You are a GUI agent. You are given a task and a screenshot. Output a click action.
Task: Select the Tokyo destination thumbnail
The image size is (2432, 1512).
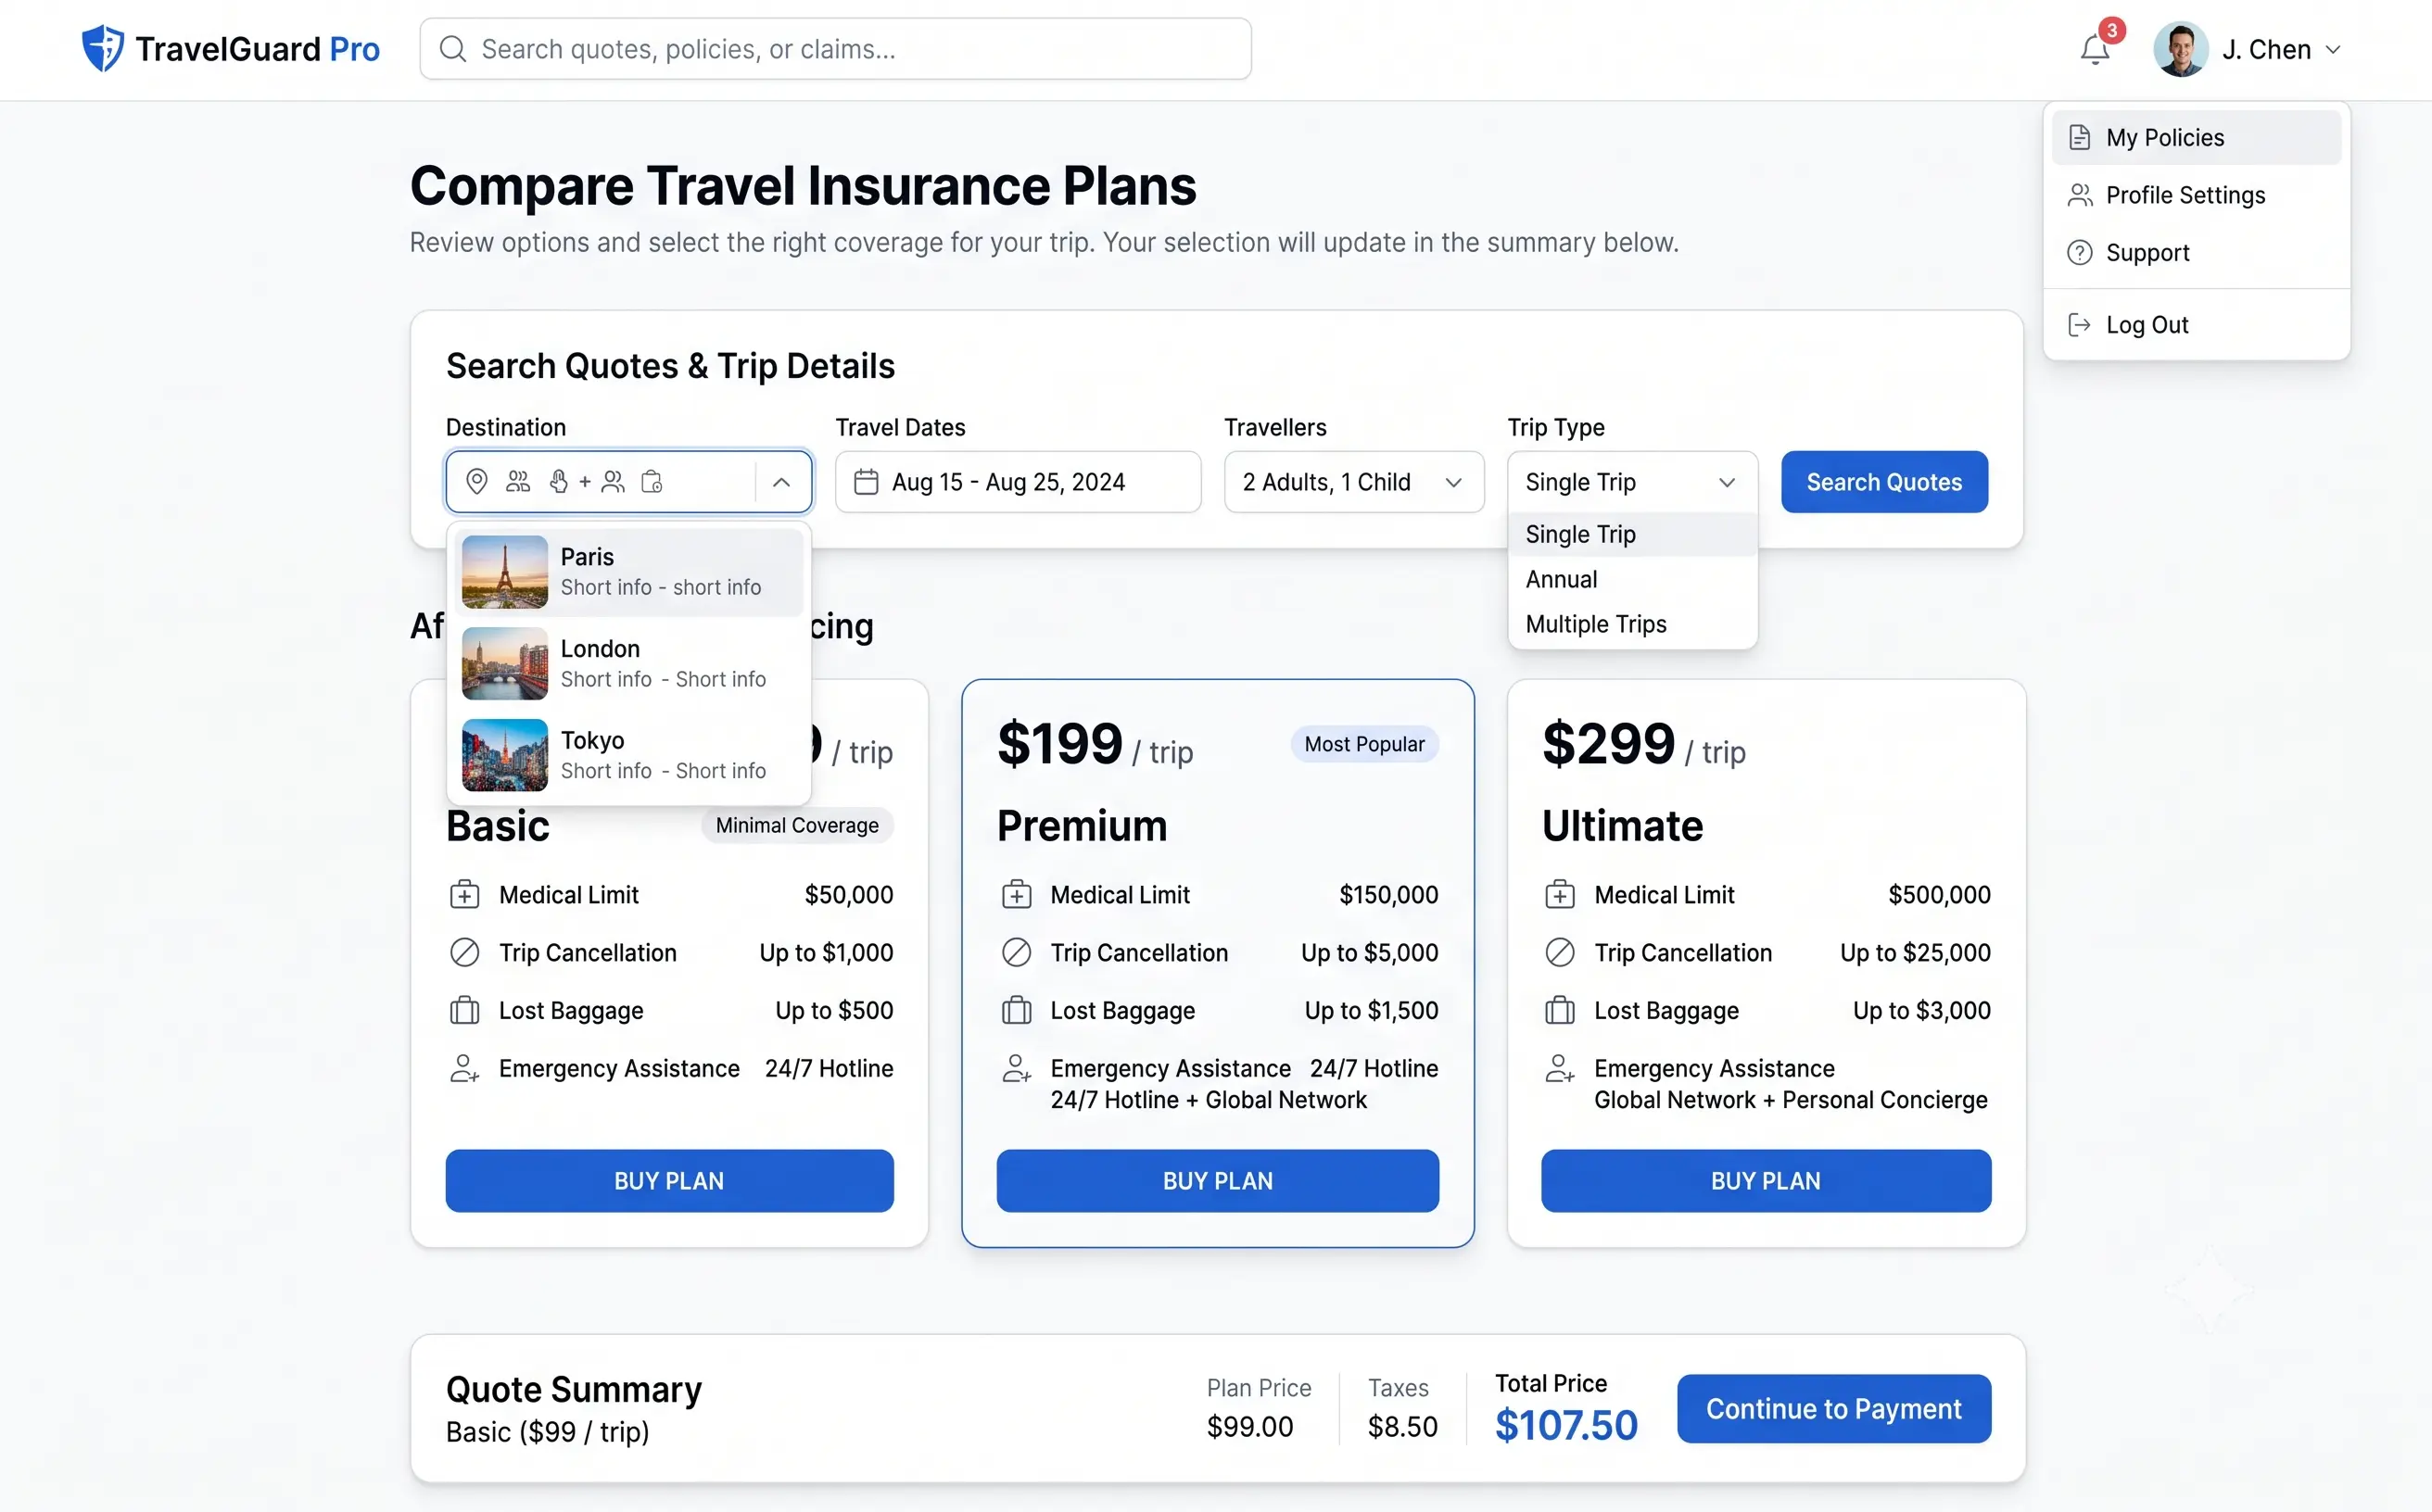click(504, 755)
